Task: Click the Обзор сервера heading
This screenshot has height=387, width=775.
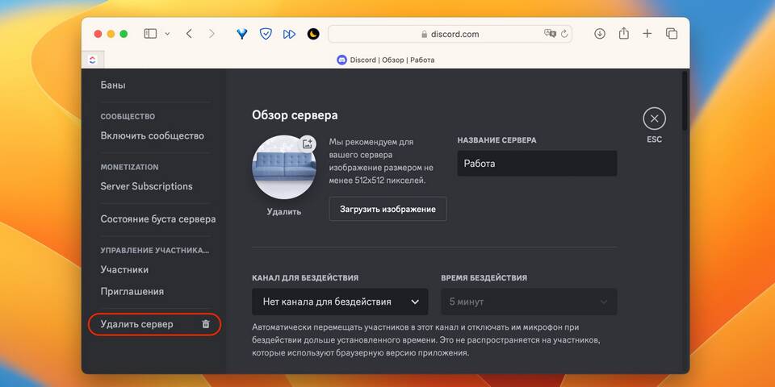Action: (295, 115)
